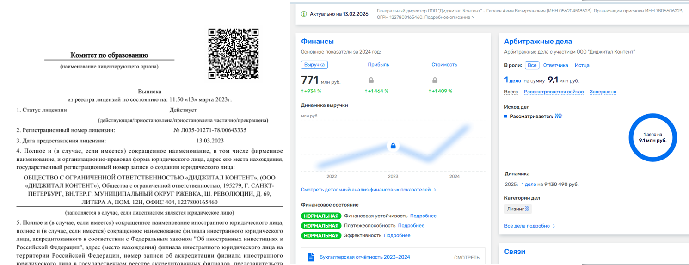689x265 pixels.
Task: Click license number Л035-01271-78/00643335
Action: pyautogui.click(x=210, y=130)
